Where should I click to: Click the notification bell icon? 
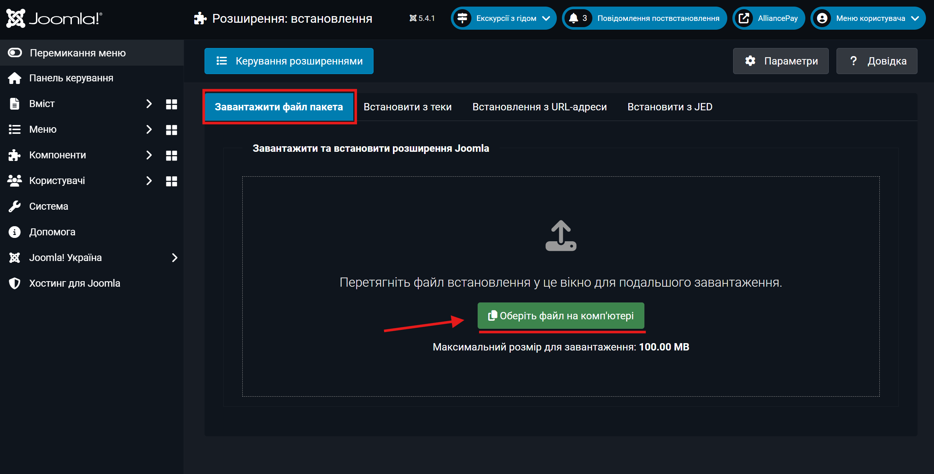pyautogui.click(x=574, y=18)
